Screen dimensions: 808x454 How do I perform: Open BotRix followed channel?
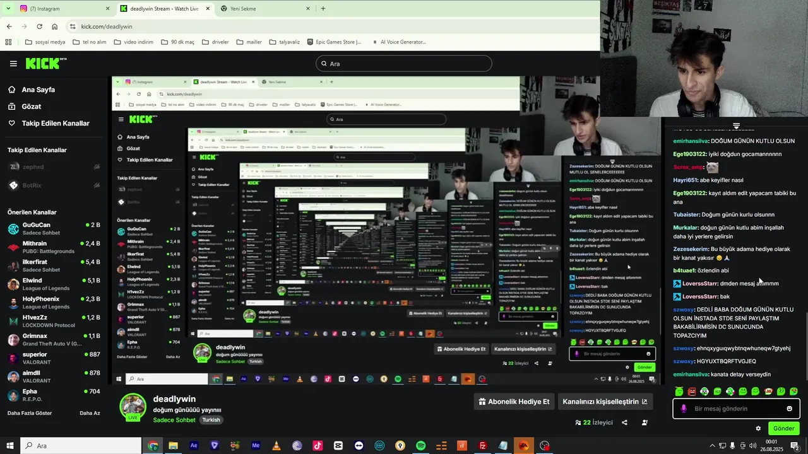pyautogui.click(x=54, y=185)
